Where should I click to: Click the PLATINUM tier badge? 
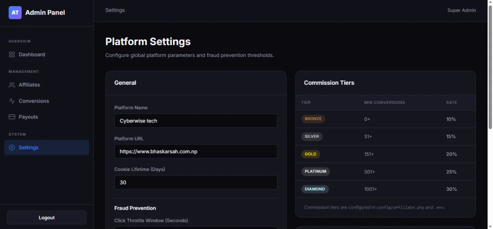(x=315, y=171)
